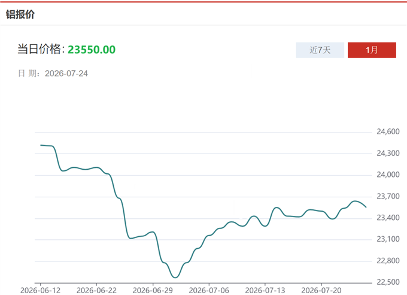407x295 pixels.
Task: Click the 24,000 axis label
Action: pyautogui.click(x=388, y=174)
